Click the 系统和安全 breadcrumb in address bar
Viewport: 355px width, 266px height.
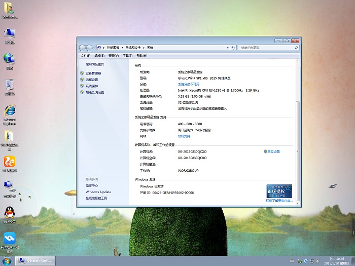tap(133, 48)
